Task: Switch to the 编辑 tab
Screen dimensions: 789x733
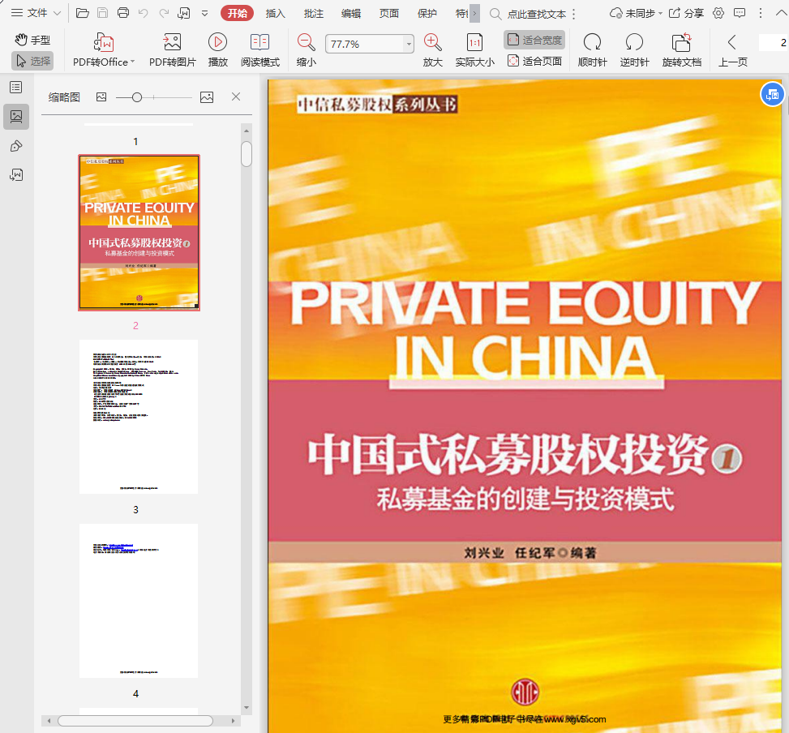Action: 351,14
